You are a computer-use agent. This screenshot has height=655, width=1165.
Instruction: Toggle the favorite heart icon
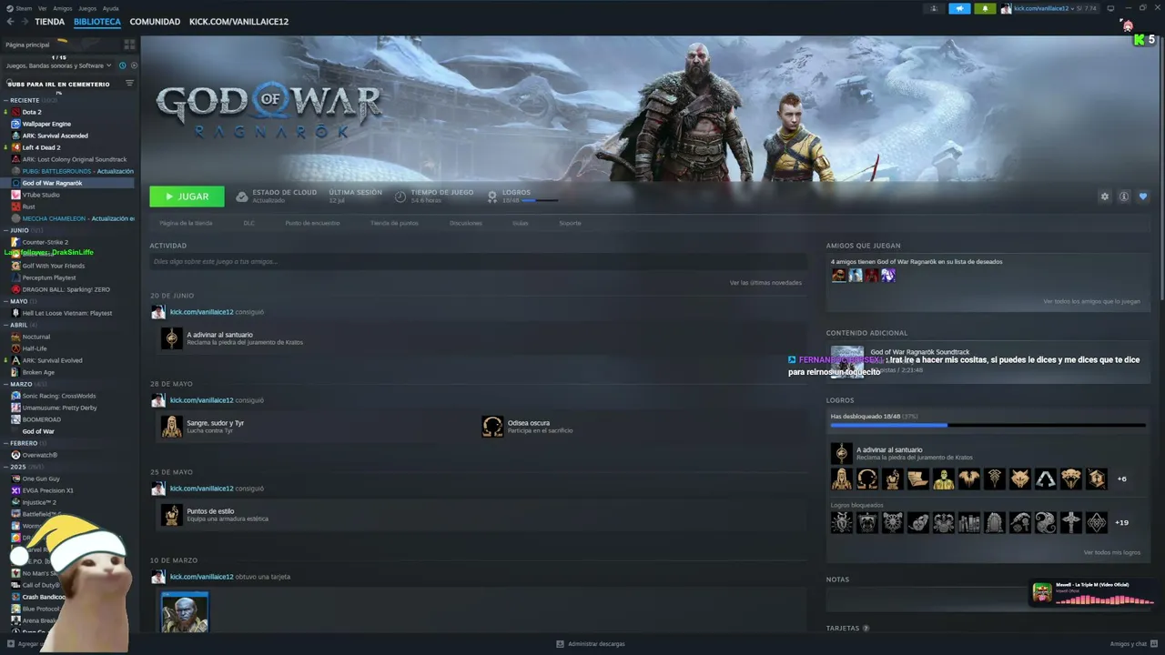1143,196
